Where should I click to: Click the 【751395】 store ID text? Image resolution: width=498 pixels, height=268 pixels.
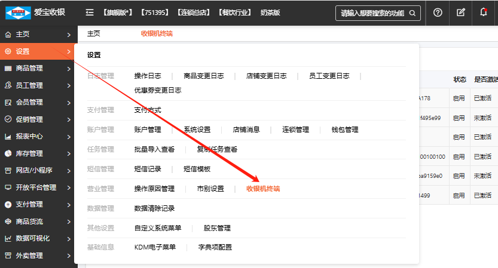point(155,13)
